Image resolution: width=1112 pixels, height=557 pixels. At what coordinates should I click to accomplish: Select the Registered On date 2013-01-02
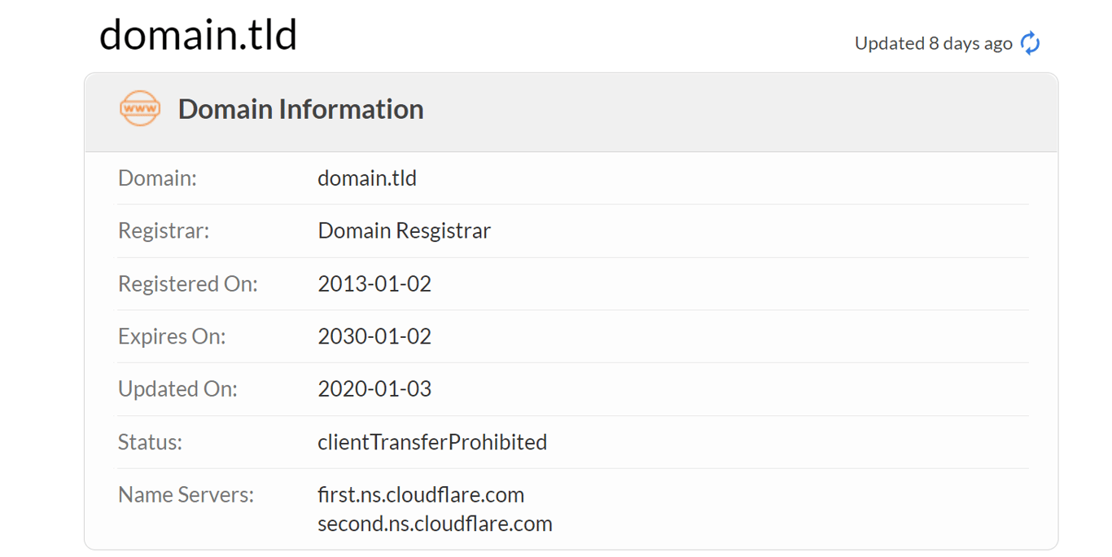(x=374, y=283)
